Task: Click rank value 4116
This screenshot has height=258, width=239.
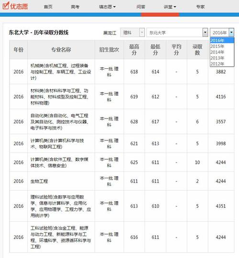Action: (221, 97)
